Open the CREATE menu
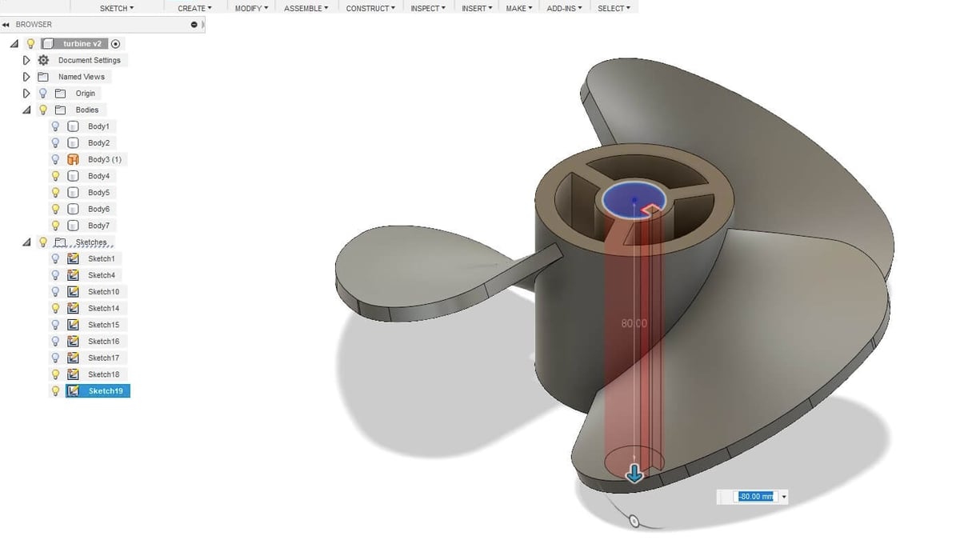Viewport: 960px width, 540px height. point(194,8)
